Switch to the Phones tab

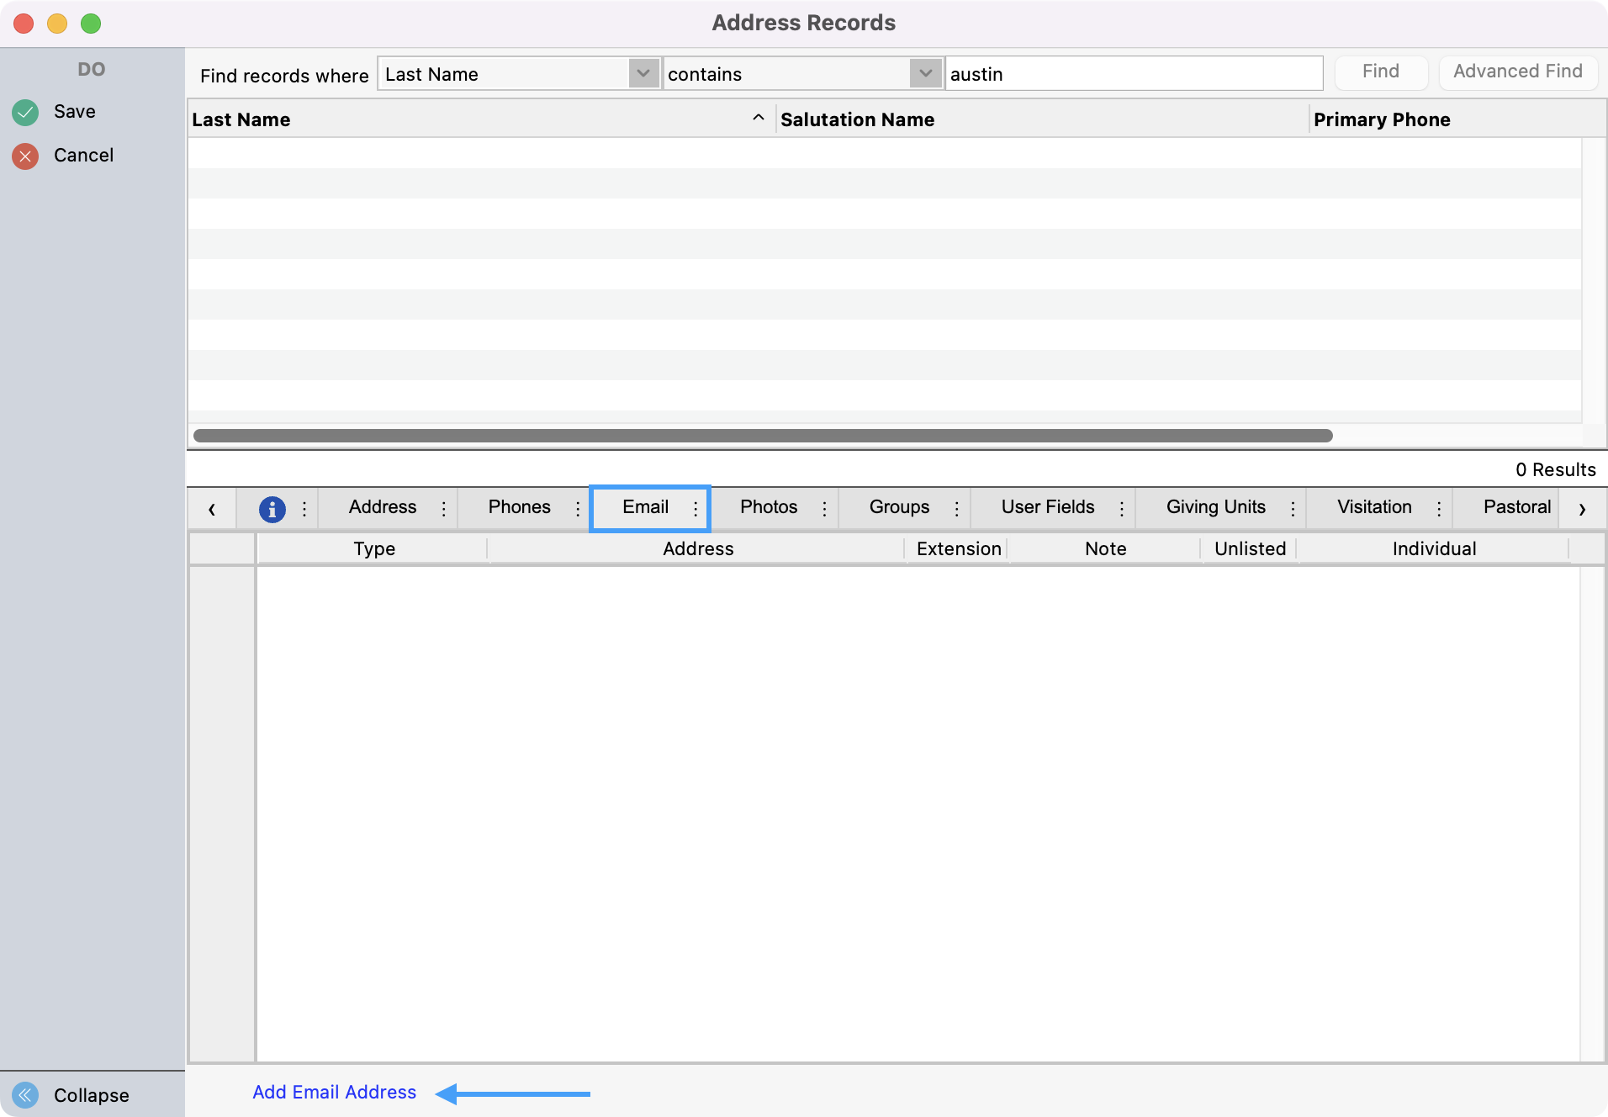click(519, 507)
